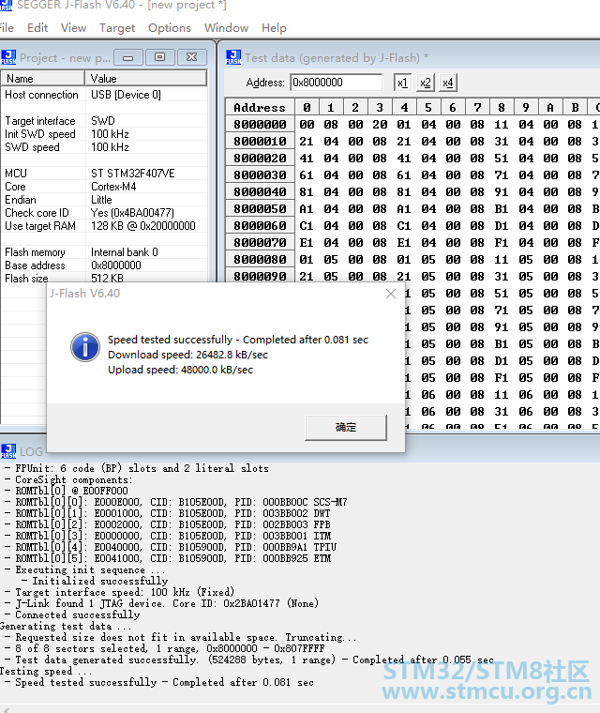Select the SWD speed row
Screen dimensions: 600x713
pos(104,147)
